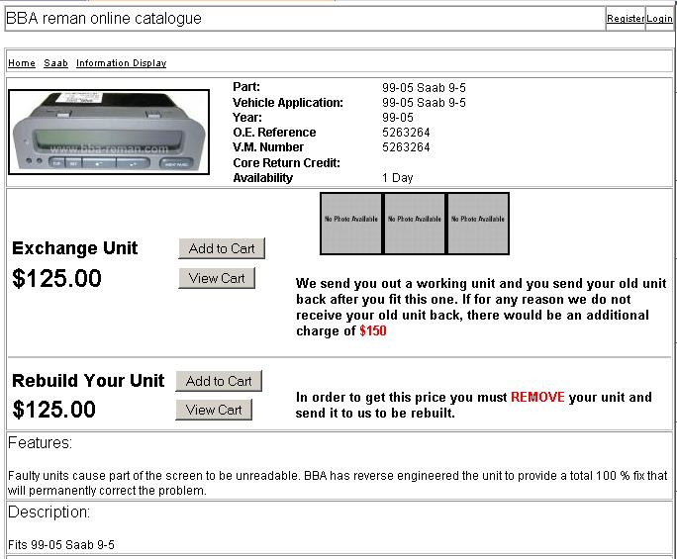Image resolution: width=677 pixels, height=559 pixels.
Task: Click the red $150 charge amount
Action: point(373,331)
